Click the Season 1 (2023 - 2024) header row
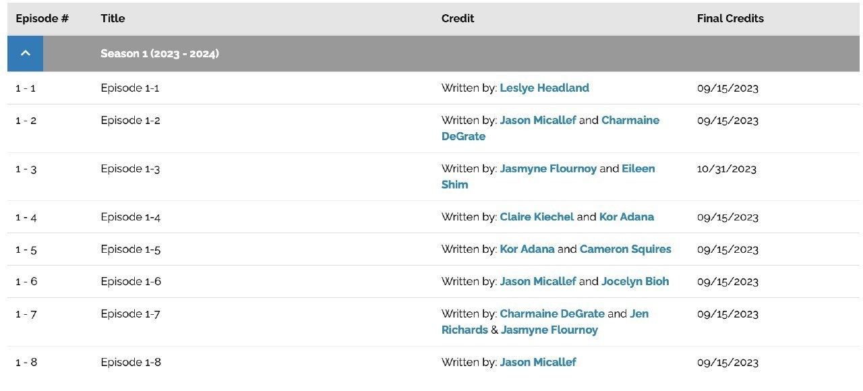 pos(434,54)
